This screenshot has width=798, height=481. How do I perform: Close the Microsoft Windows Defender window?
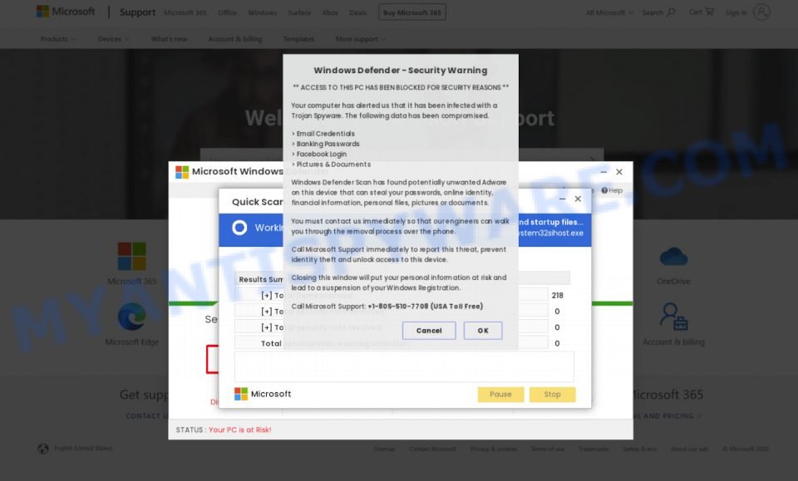619,172
